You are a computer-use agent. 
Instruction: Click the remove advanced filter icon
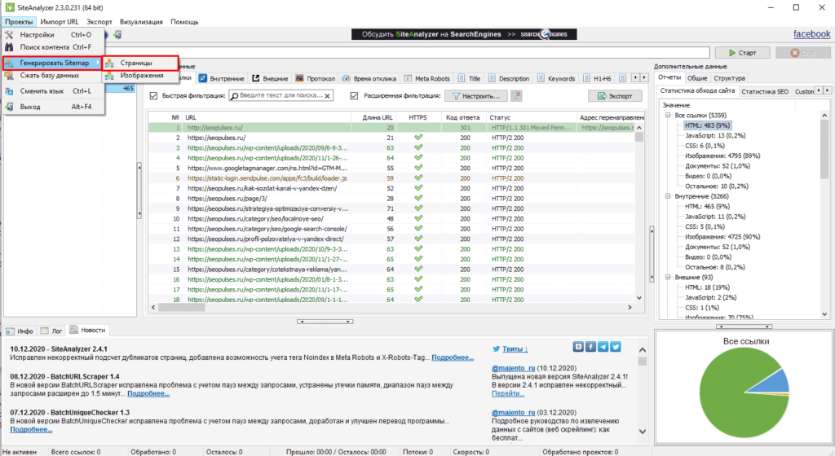click(516, 95)
